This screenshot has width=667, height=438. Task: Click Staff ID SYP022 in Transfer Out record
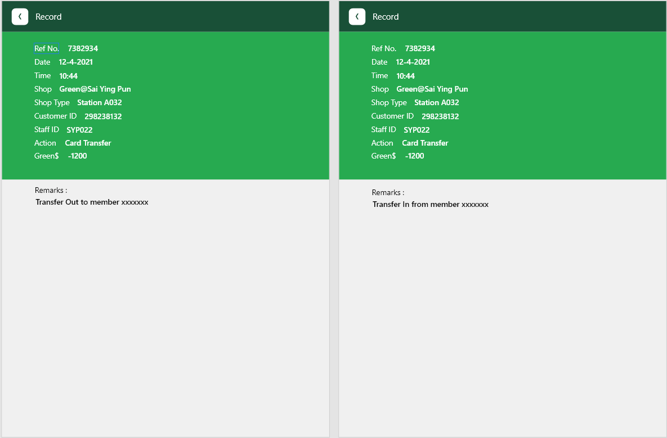tap(79, 130)
